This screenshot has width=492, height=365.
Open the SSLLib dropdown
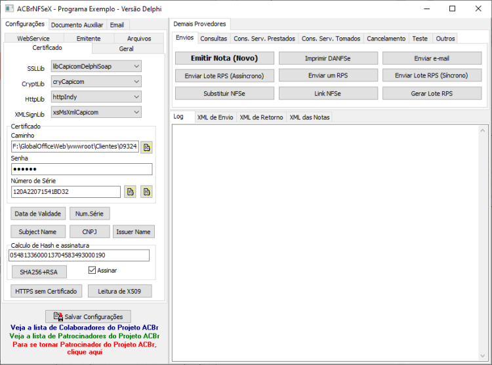(96, 66)
